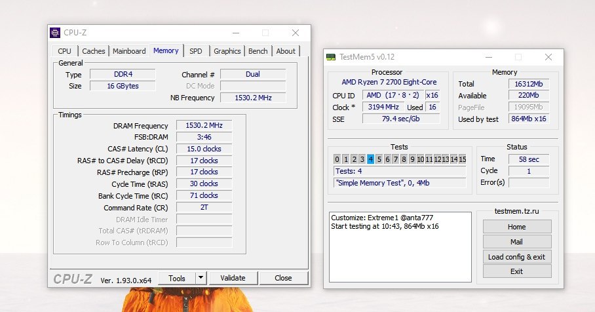Click the Cycle status value 1
The image size is (595, 312).
(x=529, y=171)
